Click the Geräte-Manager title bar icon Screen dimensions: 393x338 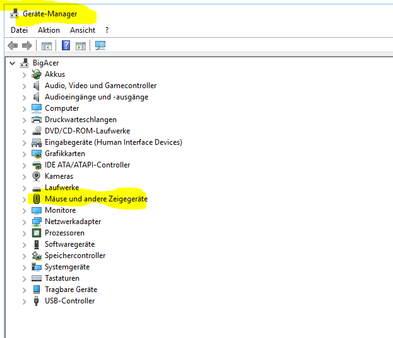[x=15, y=14]
